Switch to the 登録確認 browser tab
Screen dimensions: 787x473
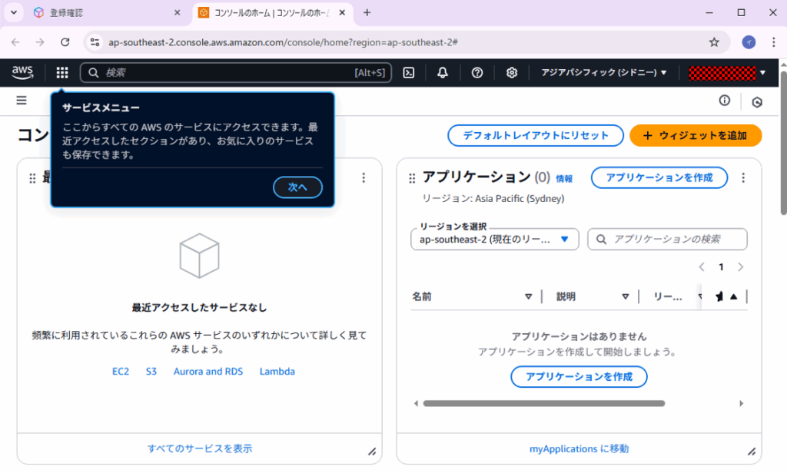(x=105, y=13)
